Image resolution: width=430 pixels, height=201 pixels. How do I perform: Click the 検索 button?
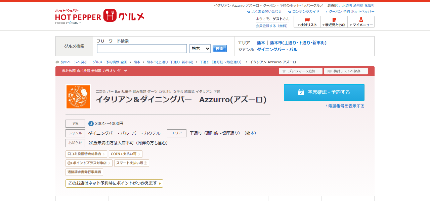220,49
